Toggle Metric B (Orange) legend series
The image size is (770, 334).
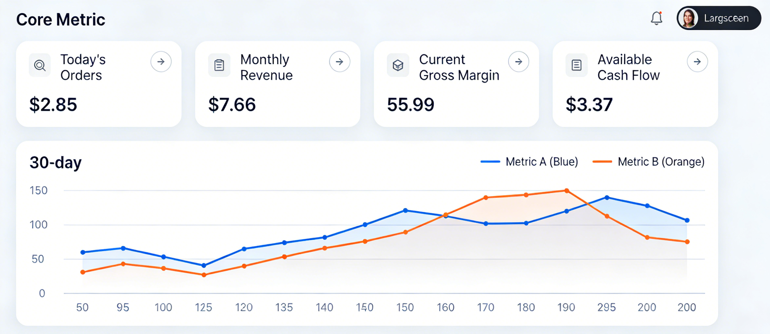click(x=661, y=162)
